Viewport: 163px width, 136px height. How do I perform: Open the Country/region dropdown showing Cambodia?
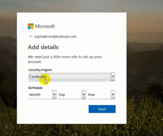(x=72, y=77)
